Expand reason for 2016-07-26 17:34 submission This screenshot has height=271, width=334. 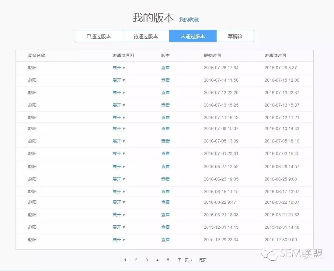point(119,68)
